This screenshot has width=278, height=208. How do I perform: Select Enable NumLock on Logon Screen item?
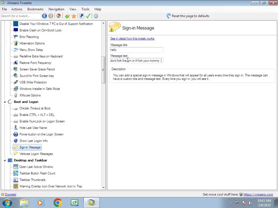pyautogui.click(x=42, y=121)
